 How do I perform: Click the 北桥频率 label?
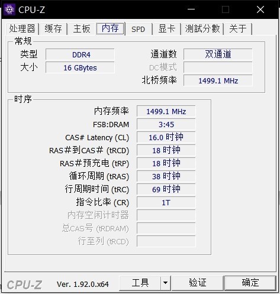click(x=159, y=80)
